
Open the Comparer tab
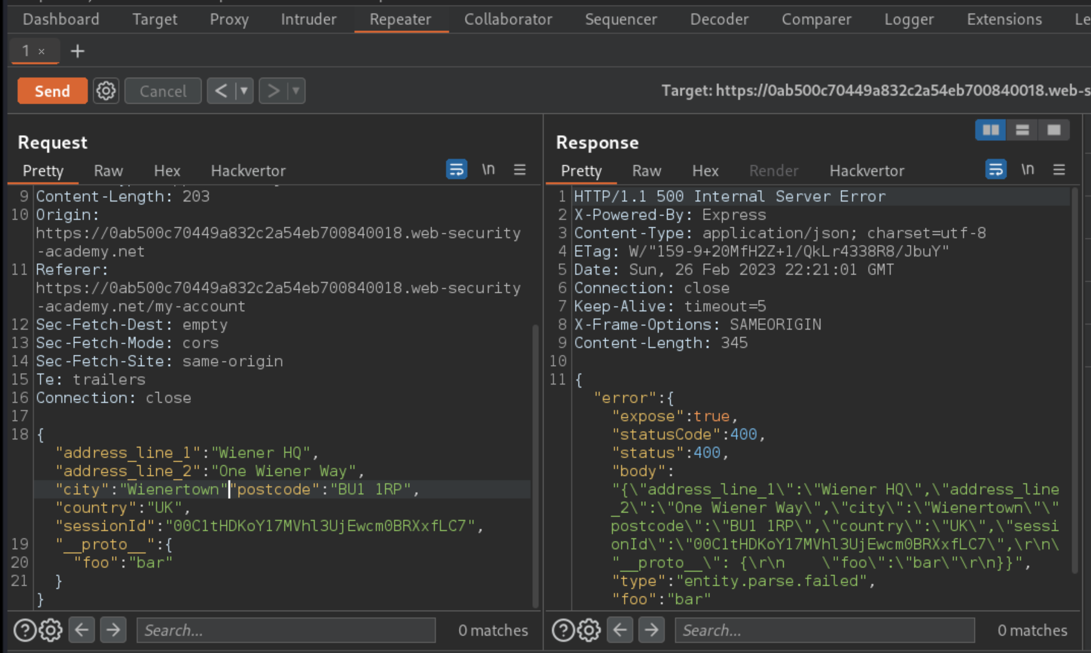(x=816, y=19)
